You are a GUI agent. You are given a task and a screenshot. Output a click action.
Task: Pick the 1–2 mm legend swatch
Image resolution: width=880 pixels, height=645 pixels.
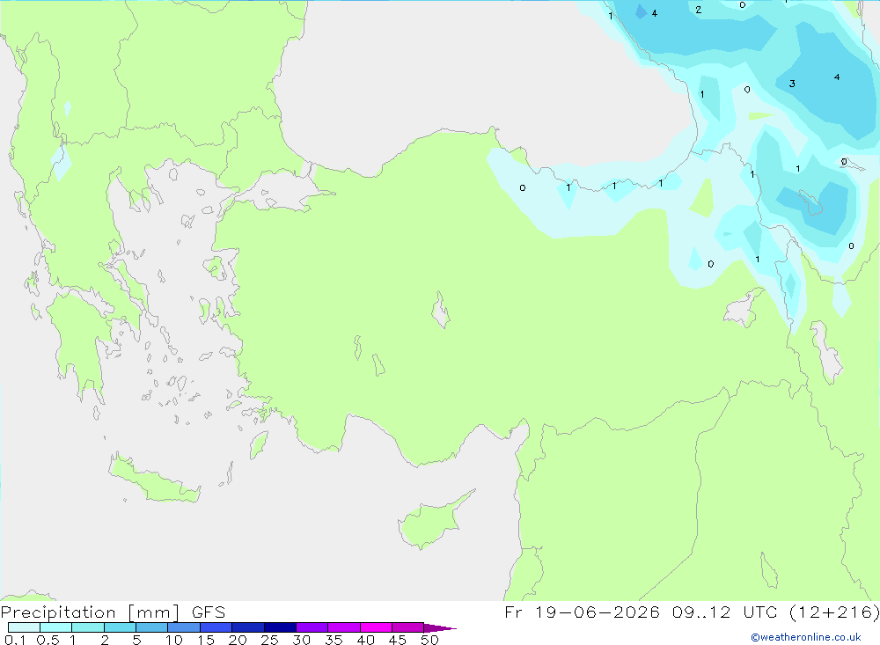pos(87,627)
